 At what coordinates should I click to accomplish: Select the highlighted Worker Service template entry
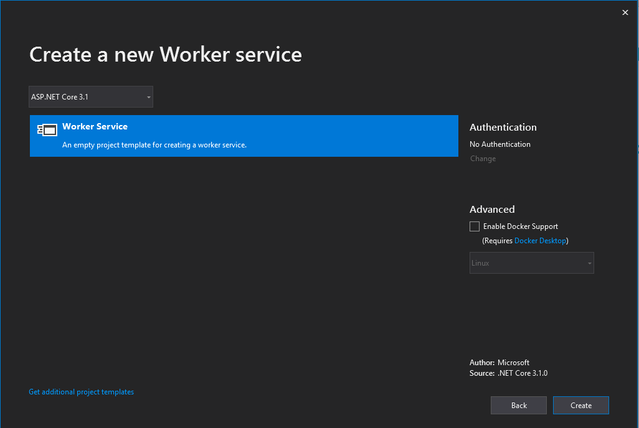(x=244, y=136)
